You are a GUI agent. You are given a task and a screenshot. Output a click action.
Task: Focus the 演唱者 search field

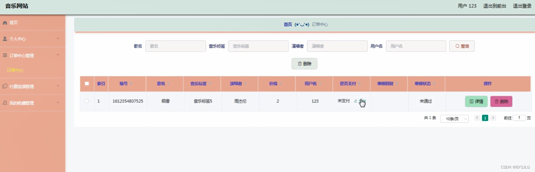click(337, 46)
